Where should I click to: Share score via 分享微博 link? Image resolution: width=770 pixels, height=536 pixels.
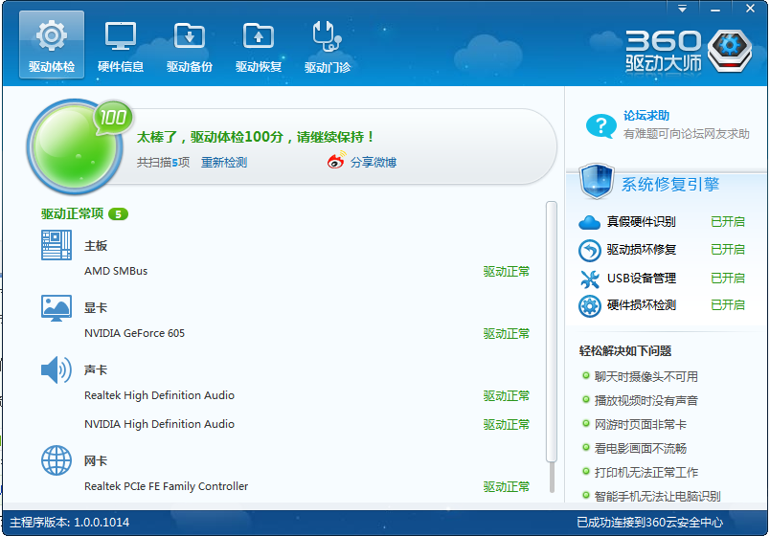point(373,163)
